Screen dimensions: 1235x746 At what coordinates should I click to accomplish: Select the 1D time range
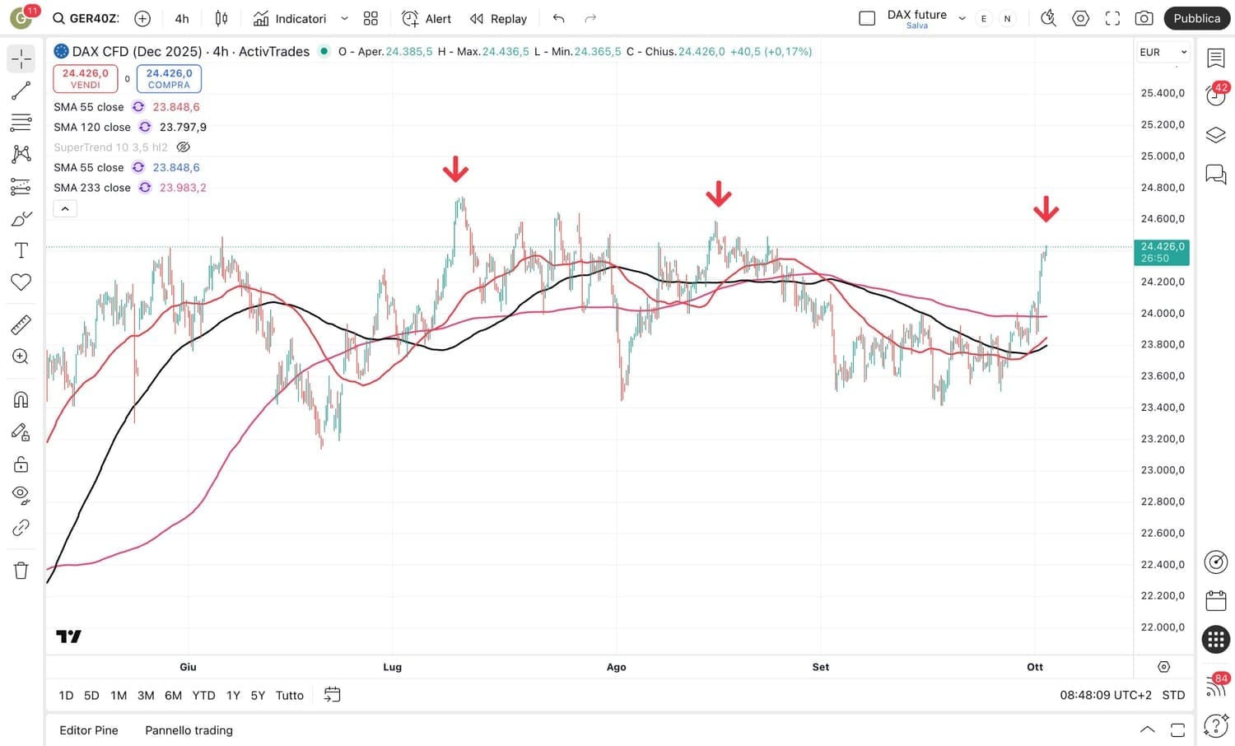tap(66, 695)
